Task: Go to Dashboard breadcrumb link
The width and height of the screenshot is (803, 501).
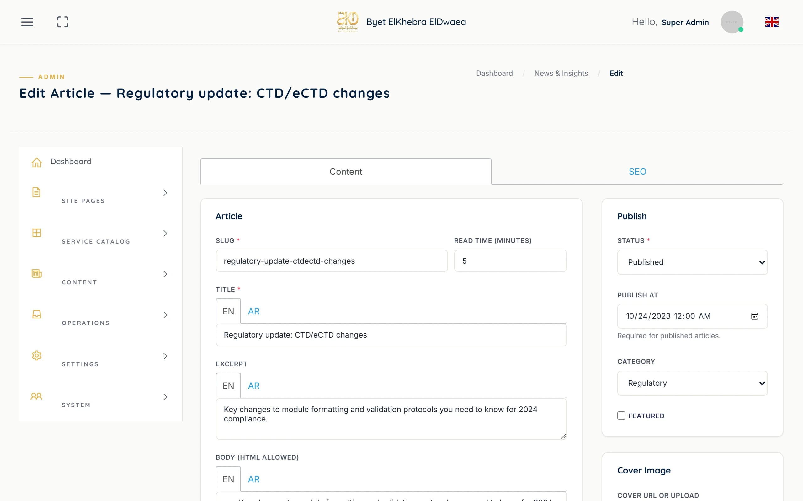Action: click(494, 73)
